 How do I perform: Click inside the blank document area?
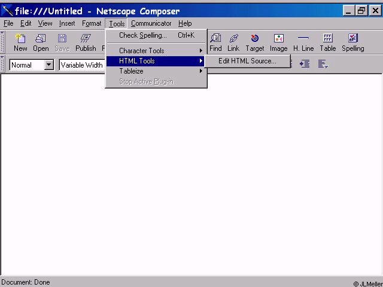point(191,175)
